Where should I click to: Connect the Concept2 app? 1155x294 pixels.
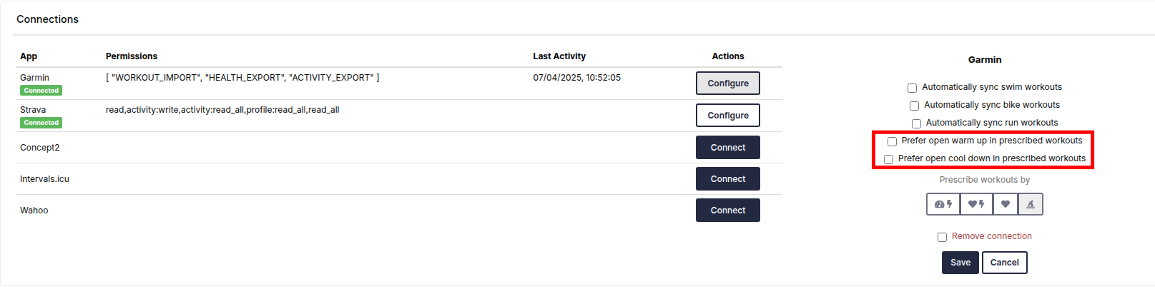tap(727, 148)
